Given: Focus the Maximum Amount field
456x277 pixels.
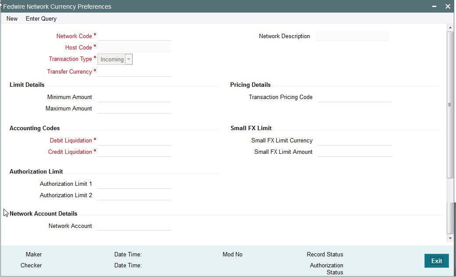Looking at the screenshot, I should tap(134, 108).
